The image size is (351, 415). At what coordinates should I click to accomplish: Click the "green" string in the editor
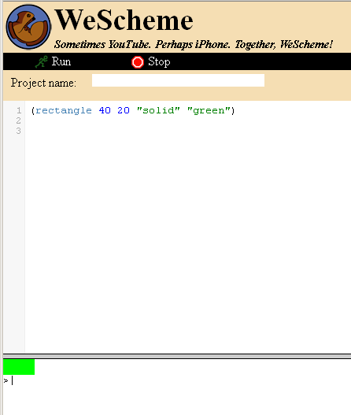pos(209,110)
